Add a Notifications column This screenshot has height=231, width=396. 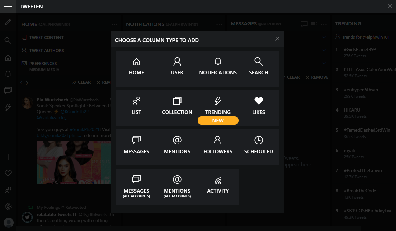[218, 67]
